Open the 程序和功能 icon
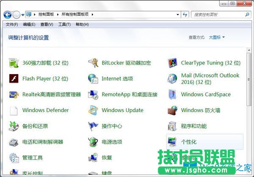 [x=172, y=126]
